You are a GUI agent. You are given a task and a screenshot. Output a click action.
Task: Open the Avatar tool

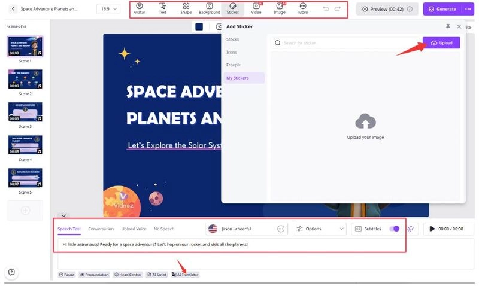tap(139, 8)
